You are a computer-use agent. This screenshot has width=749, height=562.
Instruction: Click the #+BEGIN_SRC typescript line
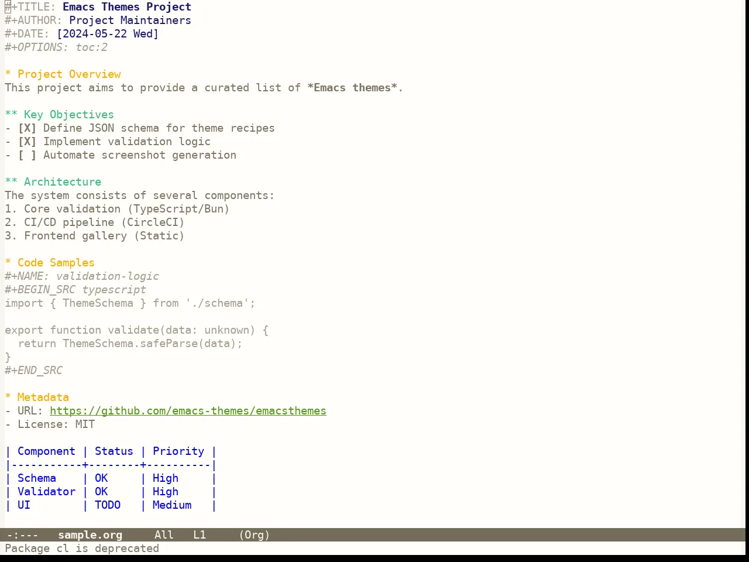pyautogui.click(x=75, y=290)
